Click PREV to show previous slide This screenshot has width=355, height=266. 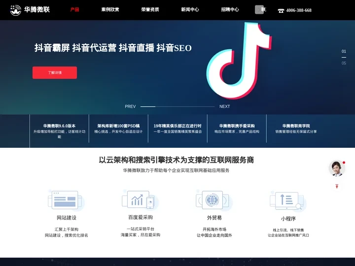(130, 106)
